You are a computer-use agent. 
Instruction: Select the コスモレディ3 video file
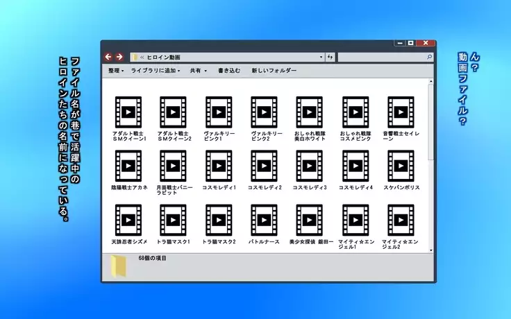[x=309, y=165]
